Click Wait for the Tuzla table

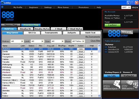81,93
